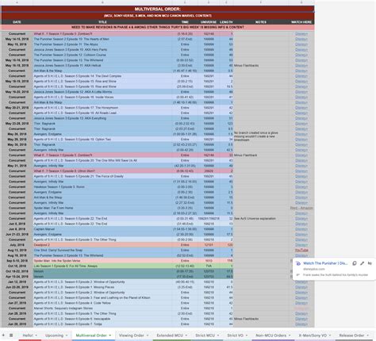The height and width of the screenshot is (341, 376).
Task: Click the MULTIVERSAL ORDER title banner cell
Action: click(158, 9)
